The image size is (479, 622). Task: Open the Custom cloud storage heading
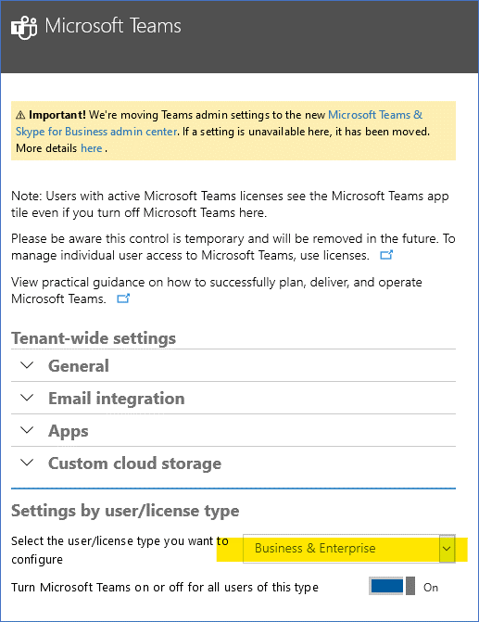click(135, 463)
